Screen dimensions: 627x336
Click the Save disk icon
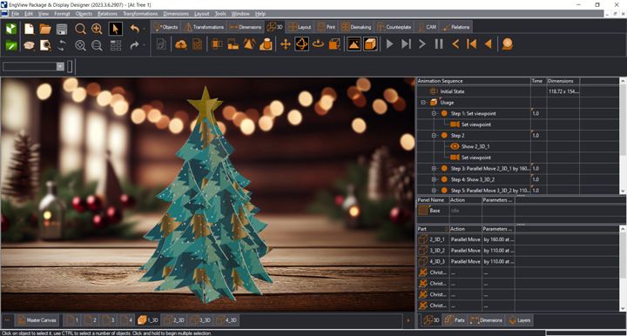(62, 29)
